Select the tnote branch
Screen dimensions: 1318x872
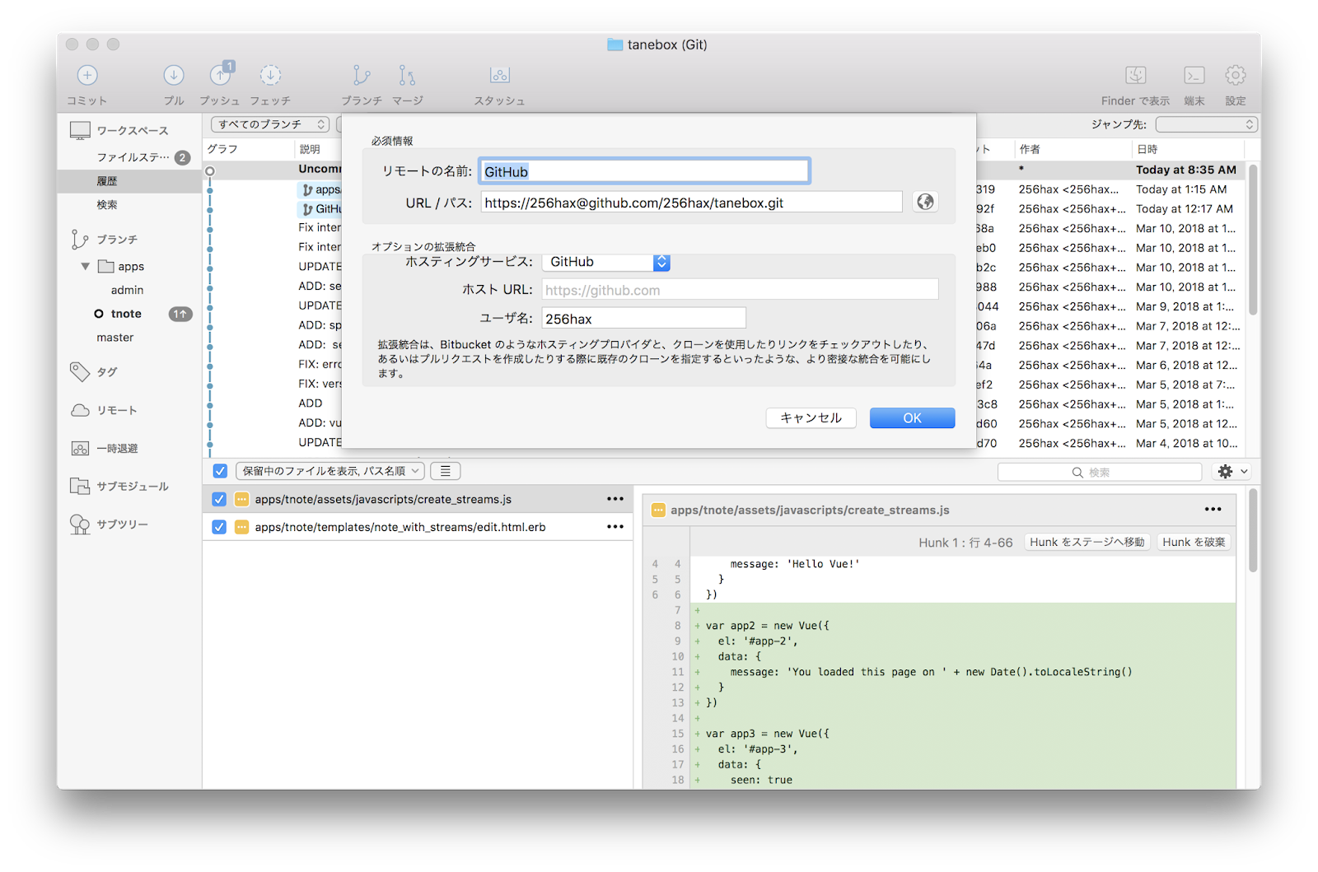click(126, 314)
